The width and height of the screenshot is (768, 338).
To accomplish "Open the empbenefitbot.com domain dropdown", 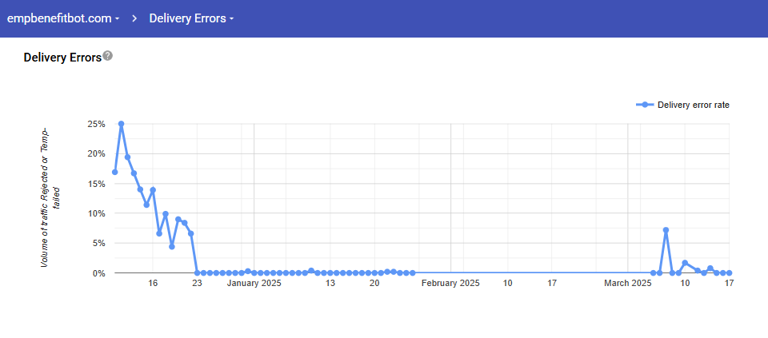I will coord(63,18).
